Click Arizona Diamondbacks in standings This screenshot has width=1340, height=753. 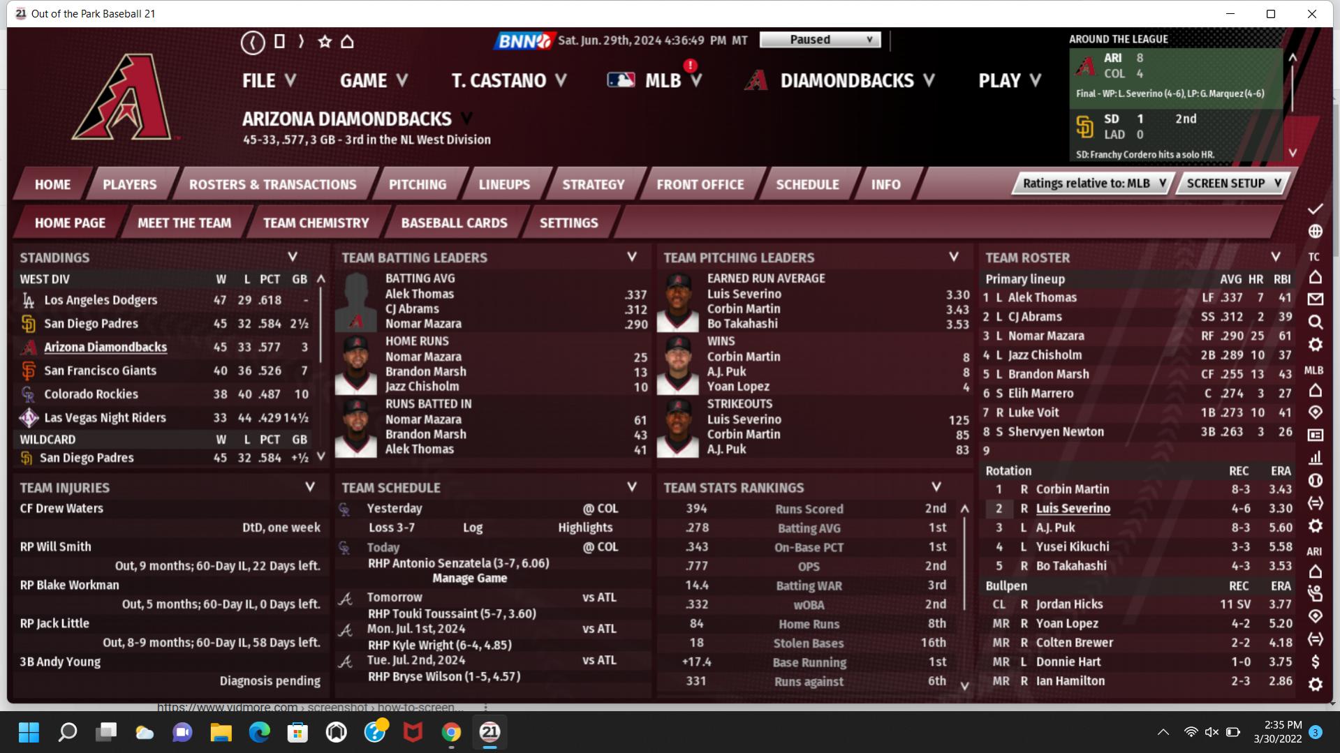[x=105, y=347]
